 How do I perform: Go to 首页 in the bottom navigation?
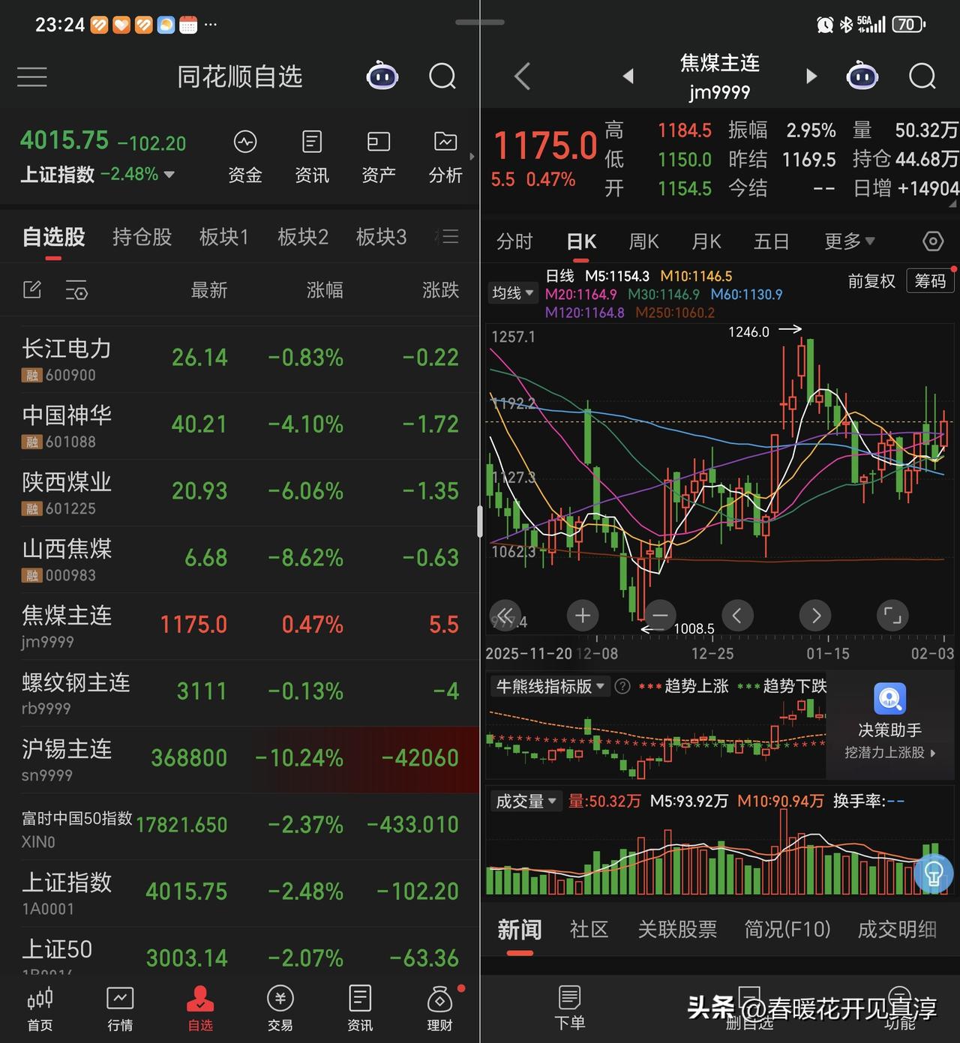coord(40,1009)
